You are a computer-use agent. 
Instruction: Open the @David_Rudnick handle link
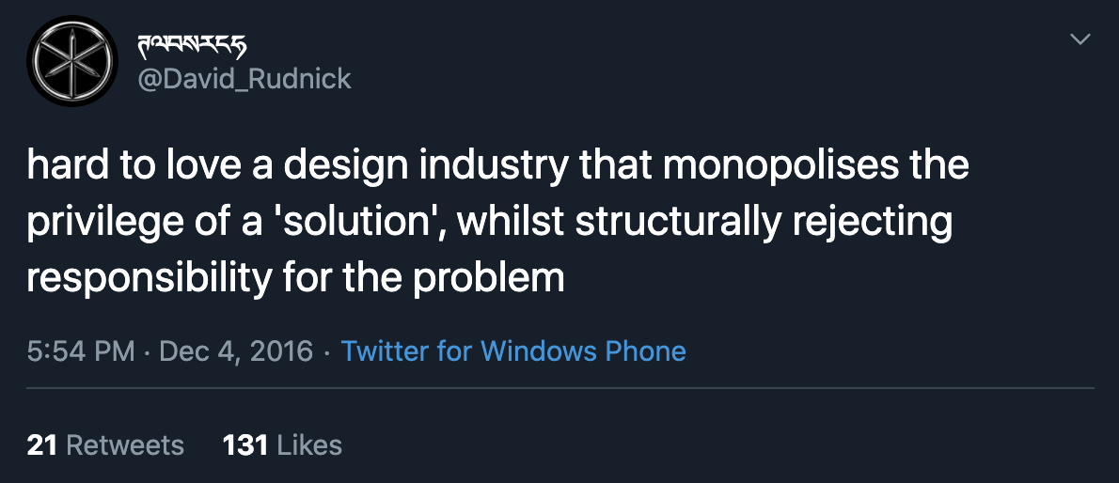click(x=244, y=78)
